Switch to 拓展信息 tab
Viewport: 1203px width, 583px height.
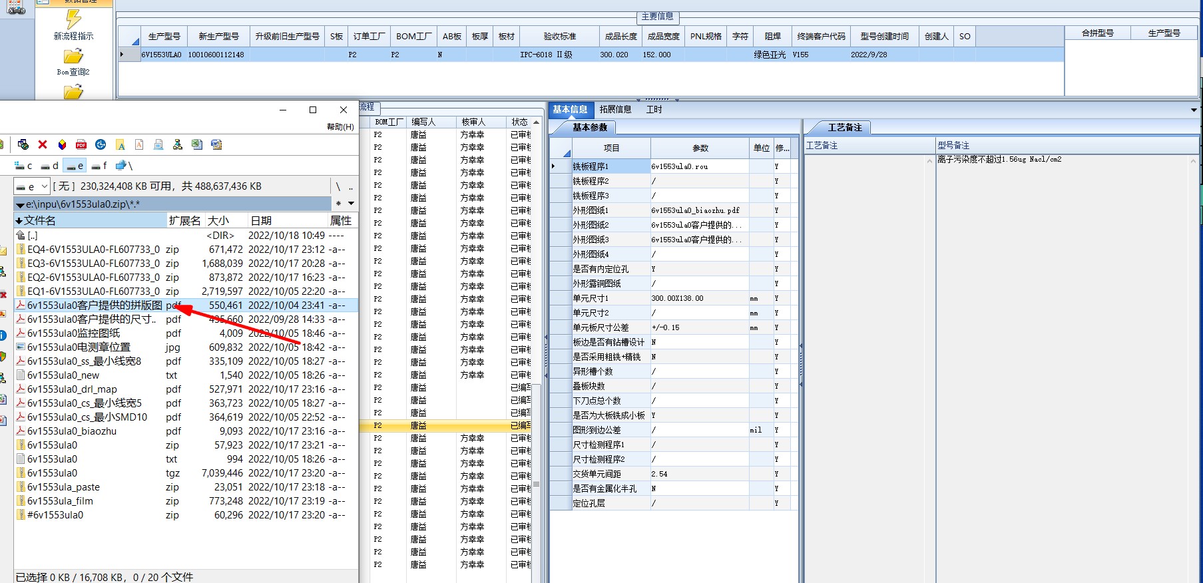(x=615, y=110)
